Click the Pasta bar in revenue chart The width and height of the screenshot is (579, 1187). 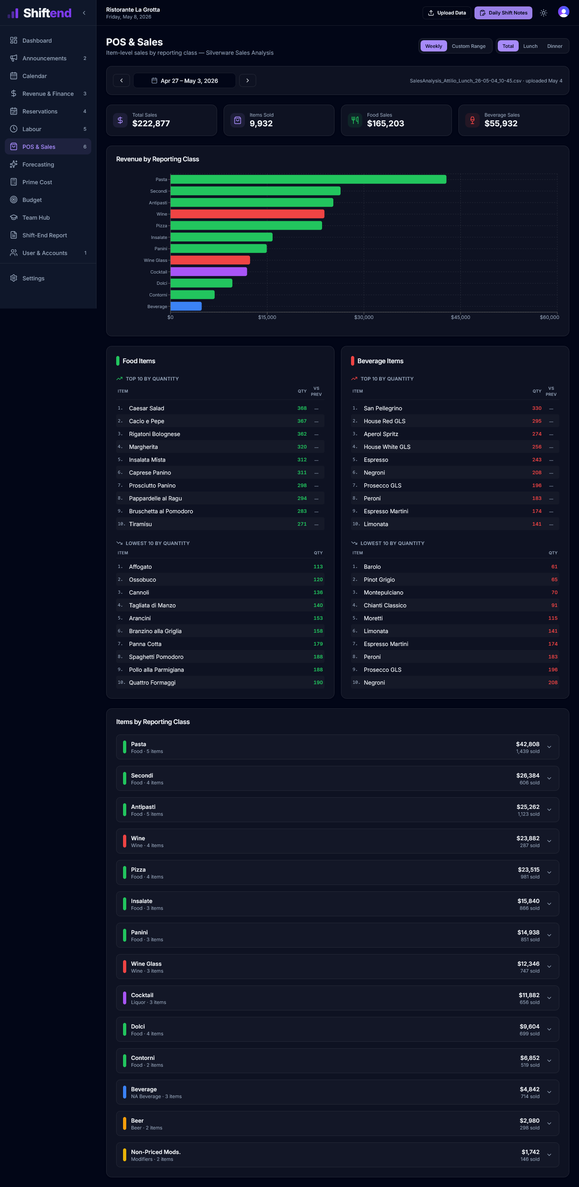tap(308, 179)
